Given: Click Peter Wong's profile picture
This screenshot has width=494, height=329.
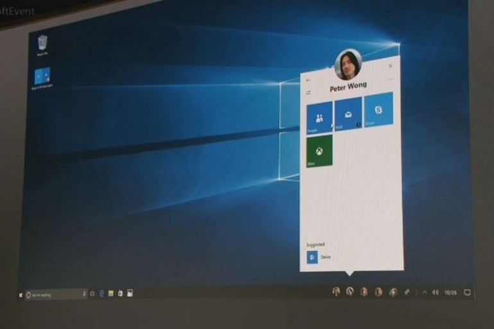Looking at the screenshot, I should pos(348,64).
